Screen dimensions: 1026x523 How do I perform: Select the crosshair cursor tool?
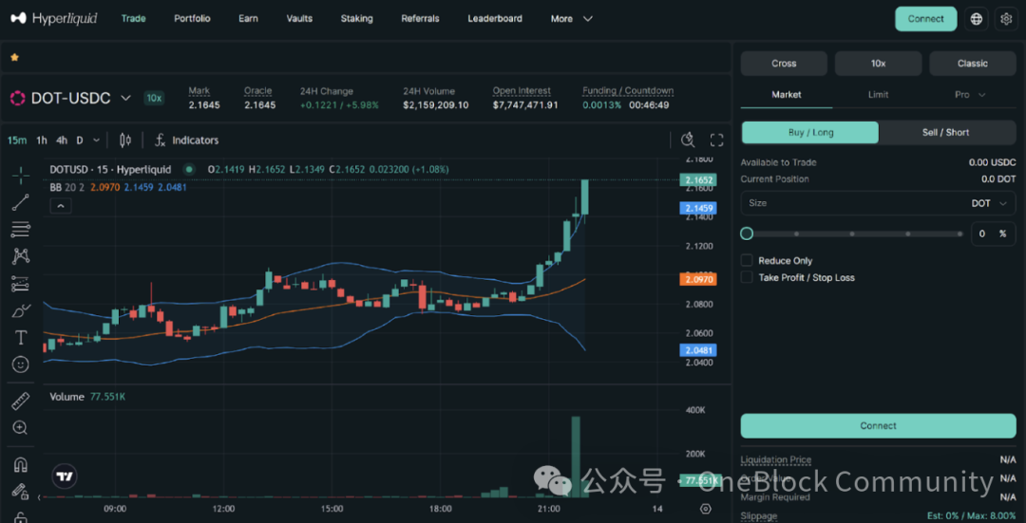pos(21,176)
